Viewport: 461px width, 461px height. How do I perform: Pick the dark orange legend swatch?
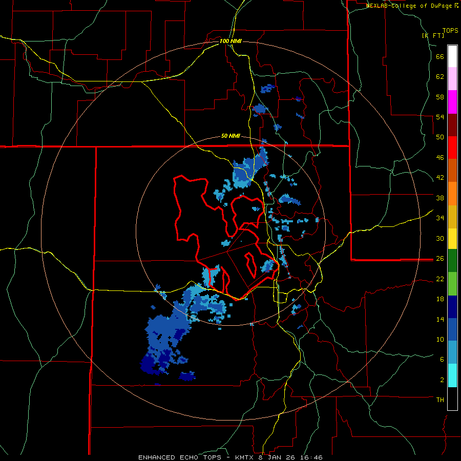(x=452, y=171)
